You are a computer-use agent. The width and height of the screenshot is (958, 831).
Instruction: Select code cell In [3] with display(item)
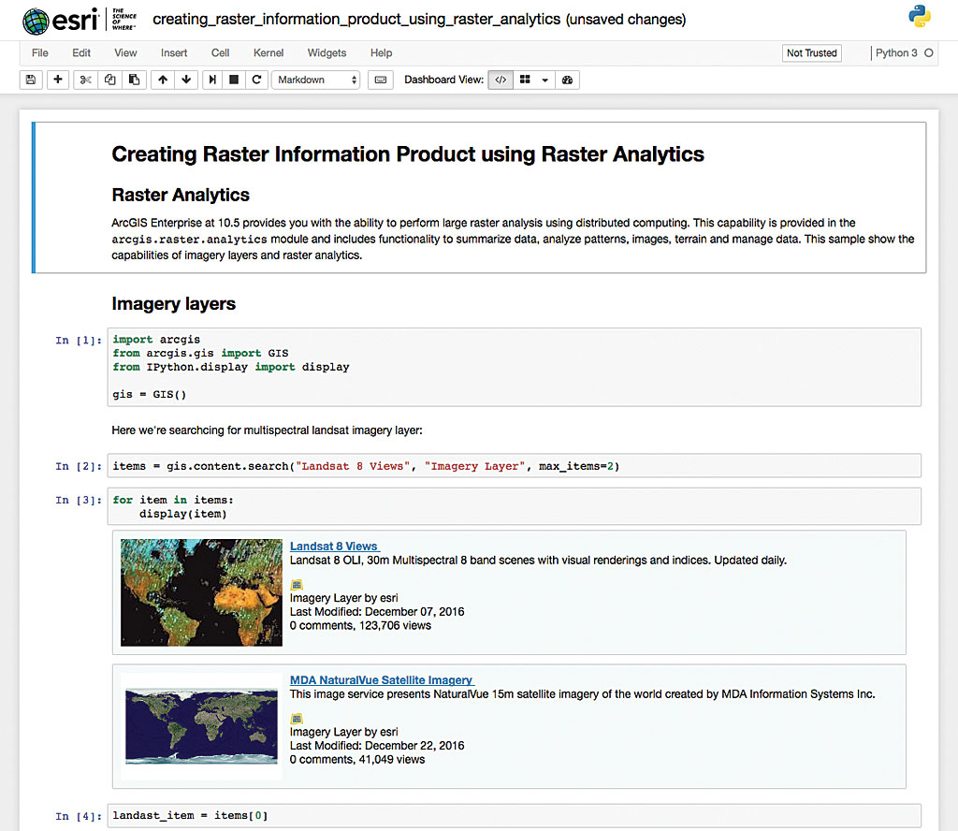coord(514,506)
